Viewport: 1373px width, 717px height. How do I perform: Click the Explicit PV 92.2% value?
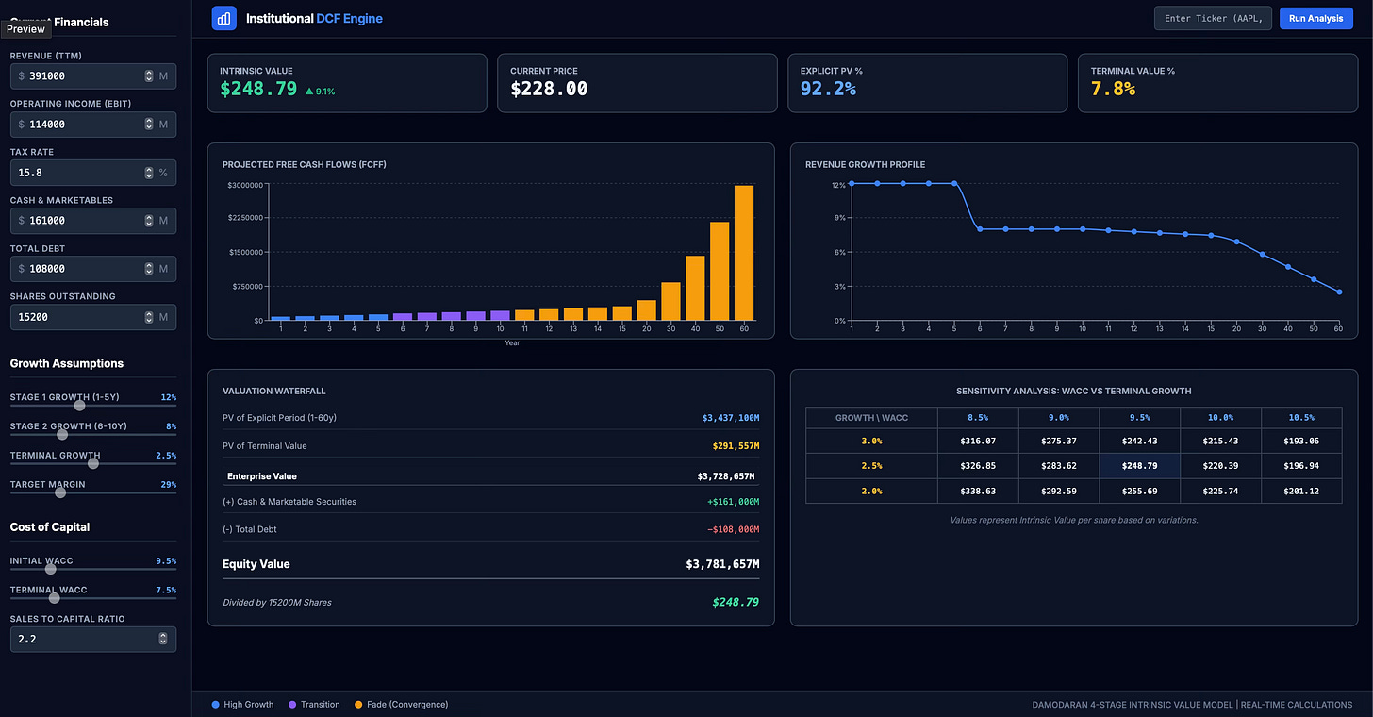(828, 89)
